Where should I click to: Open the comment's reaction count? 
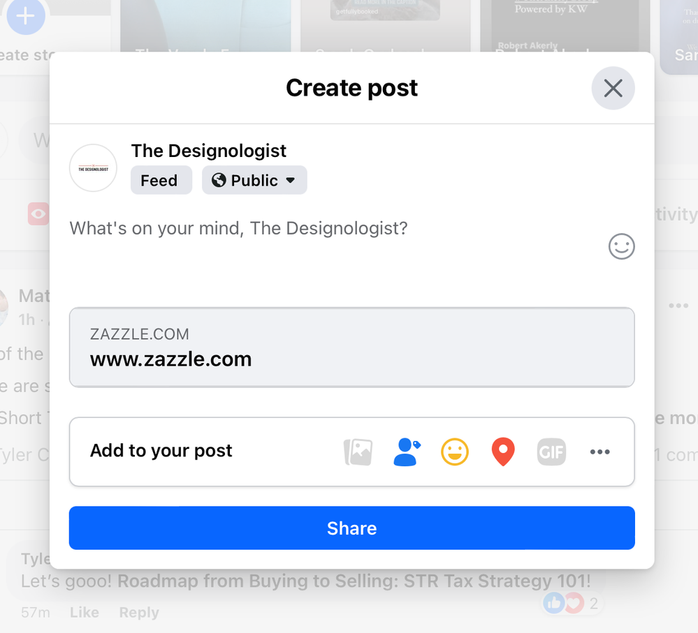pos(573,603)
